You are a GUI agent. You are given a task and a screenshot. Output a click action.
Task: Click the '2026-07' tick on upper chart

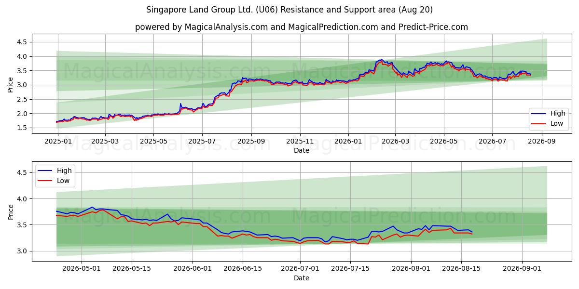point(492,142)
